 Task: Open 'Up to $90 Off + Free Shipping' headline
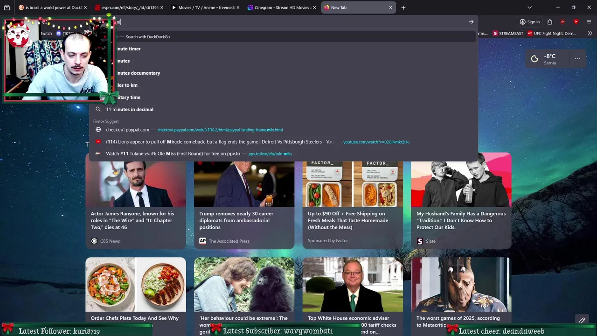coord(348,220)
